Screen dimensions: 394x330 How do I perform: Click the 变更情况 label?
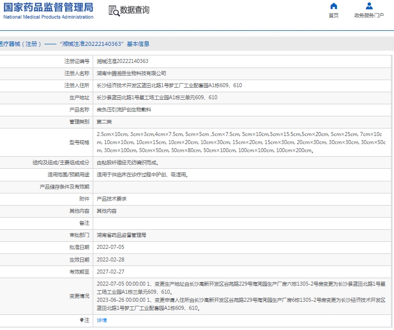[80, 296]
